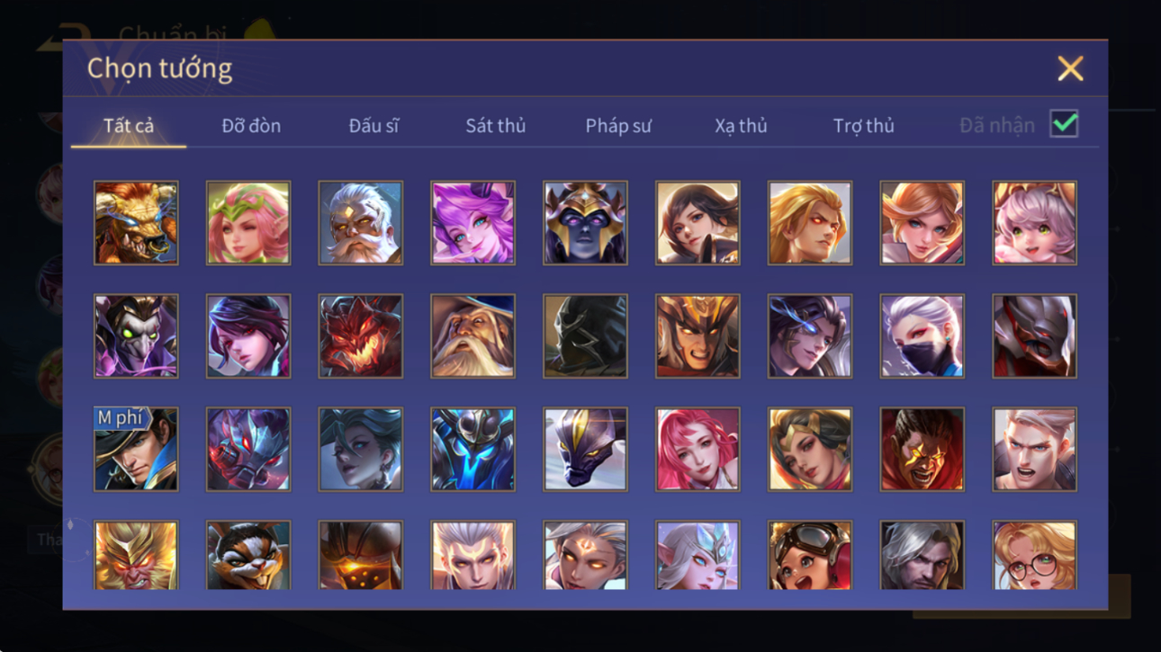Select the golden horned beast hero portrait

[x=136, y=223]
